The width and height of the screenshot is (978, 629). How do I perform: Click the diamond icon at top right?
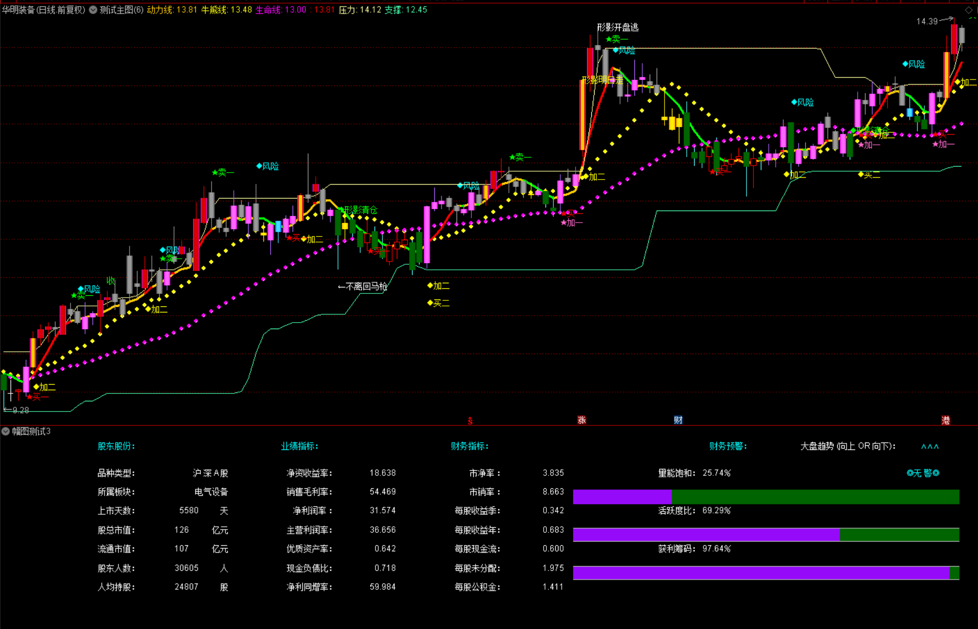(968, 10)
